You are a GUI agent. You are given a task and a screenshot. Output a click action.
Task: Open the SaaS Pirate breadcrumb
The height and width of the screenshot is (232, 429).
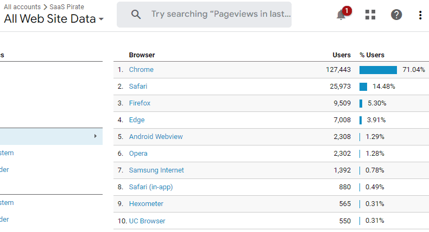[x=66, y=7]
